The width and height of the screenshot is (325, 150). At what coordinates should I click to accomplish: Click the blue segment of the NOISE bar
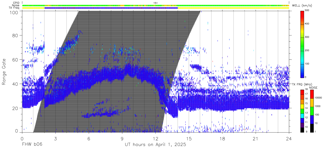pyautogui.click(x=312, y=120)
